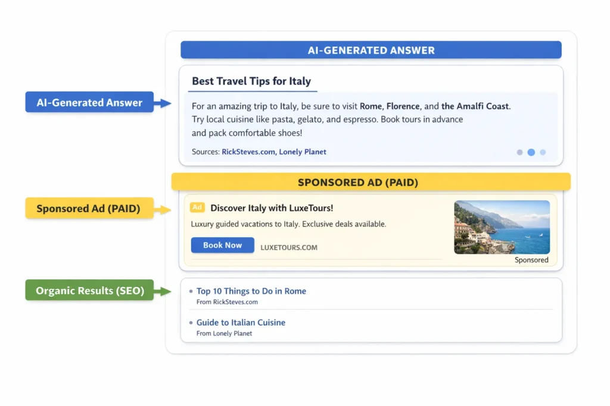Click the yellow SPONSORED AD (PAID) header bar
This screenshot has height=406, width=610.
371,182
